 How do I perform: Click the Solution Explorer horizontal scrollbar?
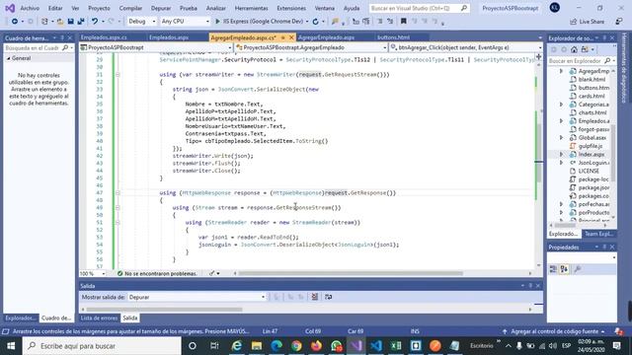(564, 226)
